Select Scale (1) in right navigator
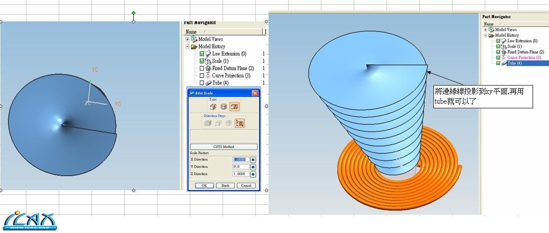This screenshot has width=549, height=233. coord(514,46)
